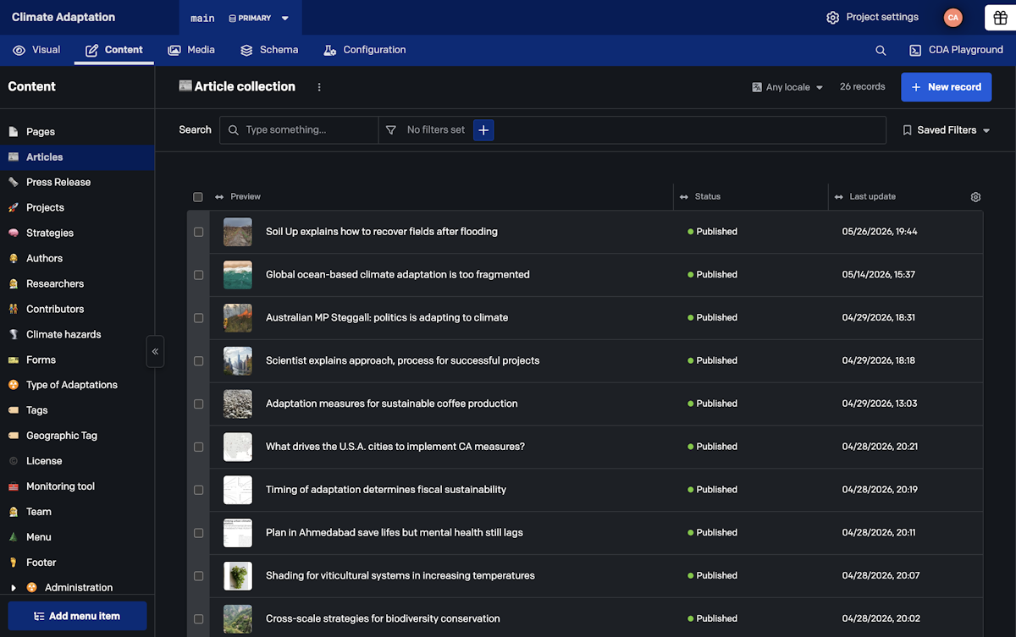1016x637 pixels.
Task: Open Article collection three-dot options menu
Action: [319, 87]
